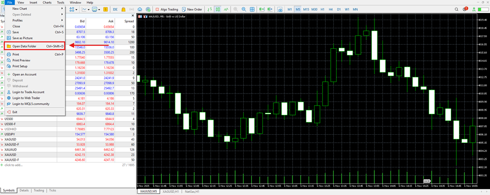The height and width of the screenshot is (195, 490).
Task: Select the H1 timeframe
Action: [x=323, y=10]
